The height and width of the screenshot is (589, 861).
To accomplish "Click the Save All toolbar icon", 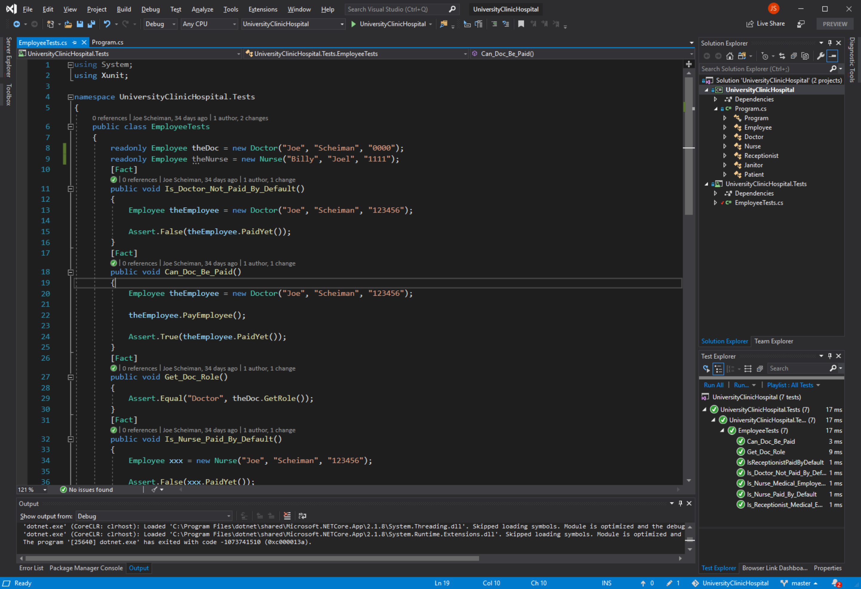I will (91, 24).
